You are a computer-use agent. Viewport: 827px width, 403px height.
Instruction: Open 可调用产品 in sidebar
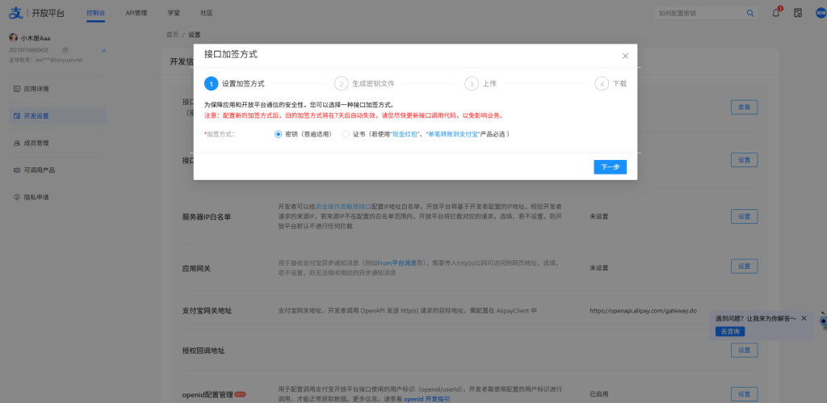tap(58, 170)
